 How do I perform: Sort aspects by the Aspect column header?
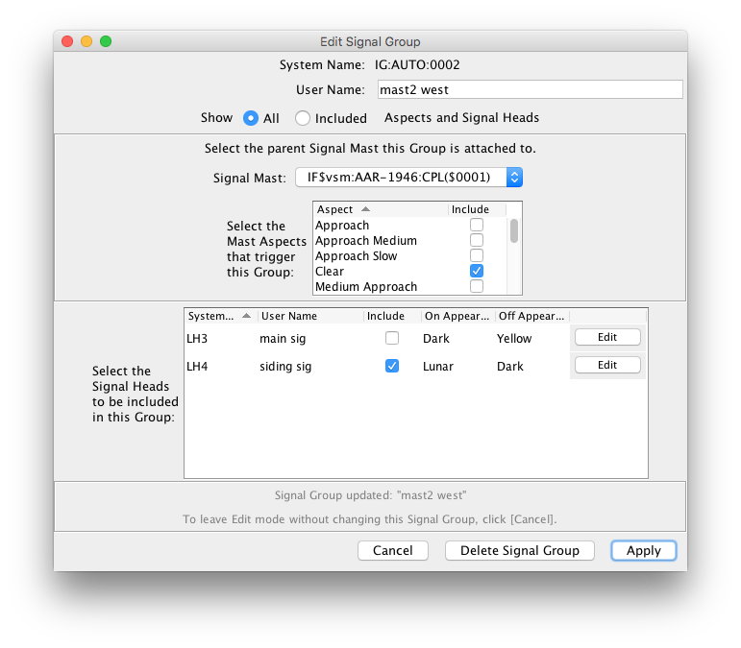(x=380, y=209)
